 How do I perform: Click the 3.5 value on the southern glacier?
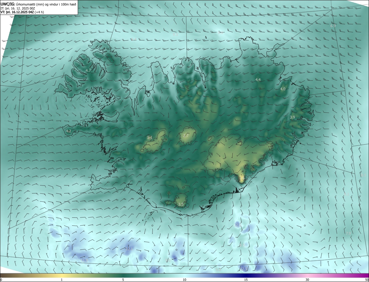click(x=181, y=204)
